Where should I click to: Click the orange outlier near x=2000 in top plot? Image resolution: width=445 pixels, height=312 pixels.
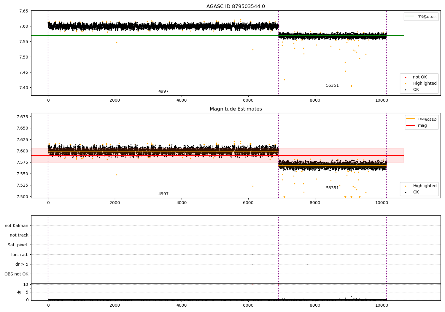click(x=117, y=42)
